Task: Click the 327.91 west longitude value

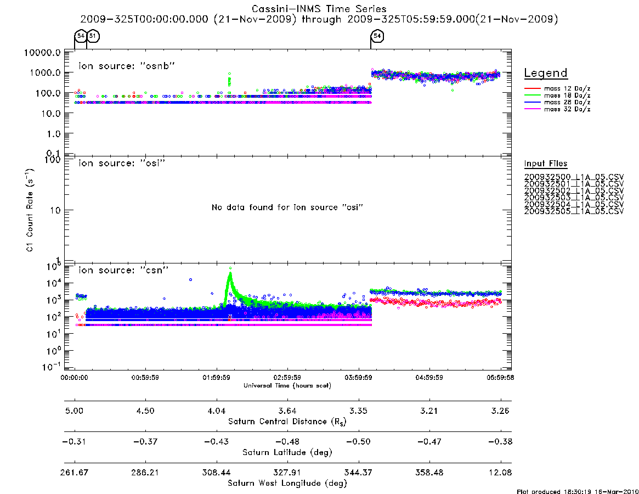Action: pos(287,473)
